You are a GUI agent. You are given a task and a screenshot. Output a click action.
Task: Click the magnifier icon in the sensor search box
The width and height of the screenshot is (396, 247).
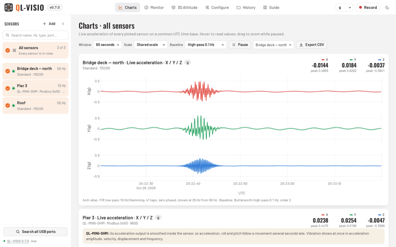(x=7, y=35)
